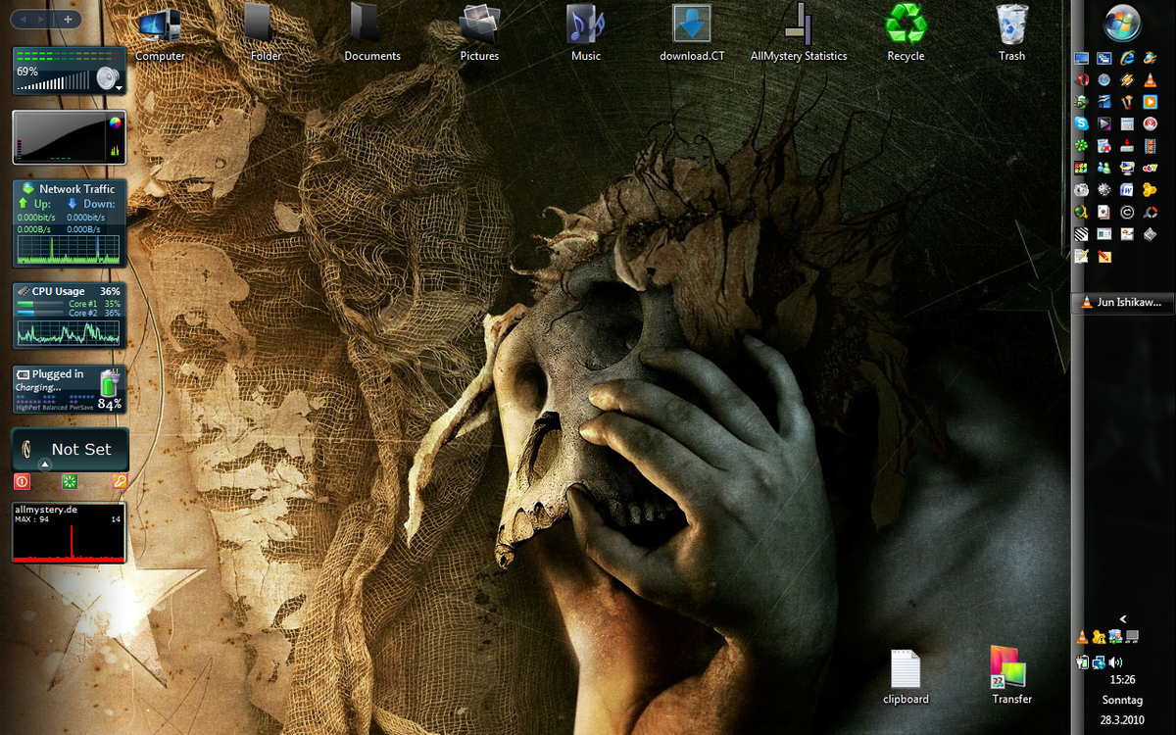The width and height of the screenshot is (1176, 735).
Task: Mute via the volume gadget speaker icon
Action: [x=106, y=75]
